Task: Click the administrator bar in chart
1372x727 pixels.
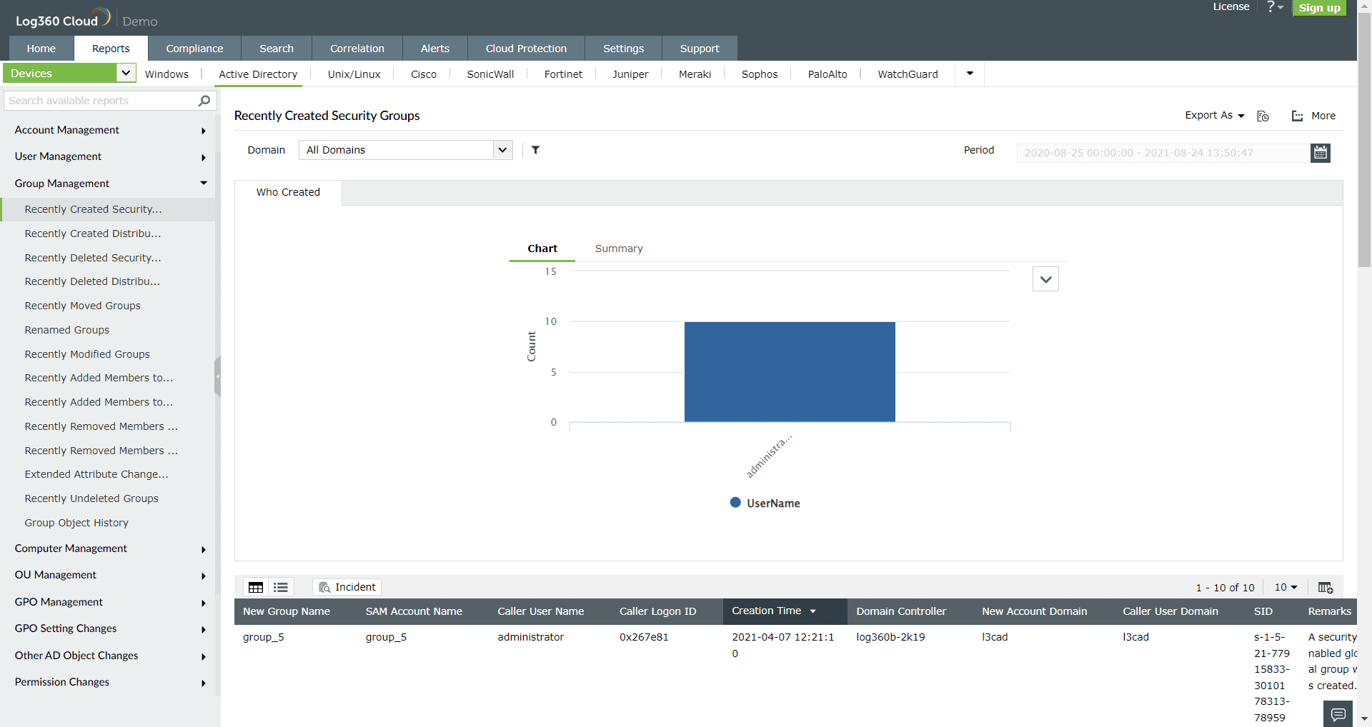Action: click(x=790, y=371)
